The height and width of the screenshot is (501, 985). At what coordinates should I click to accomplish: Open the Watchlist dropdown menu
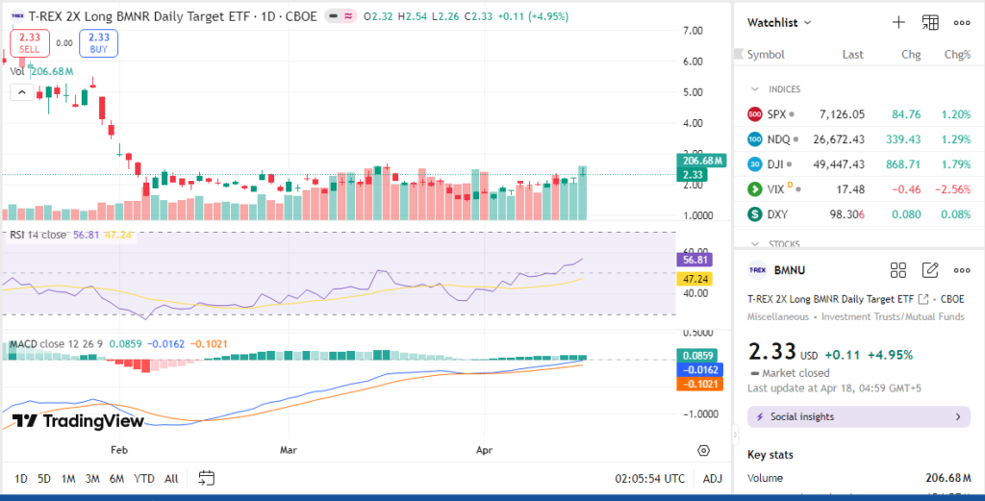point(780,22)
